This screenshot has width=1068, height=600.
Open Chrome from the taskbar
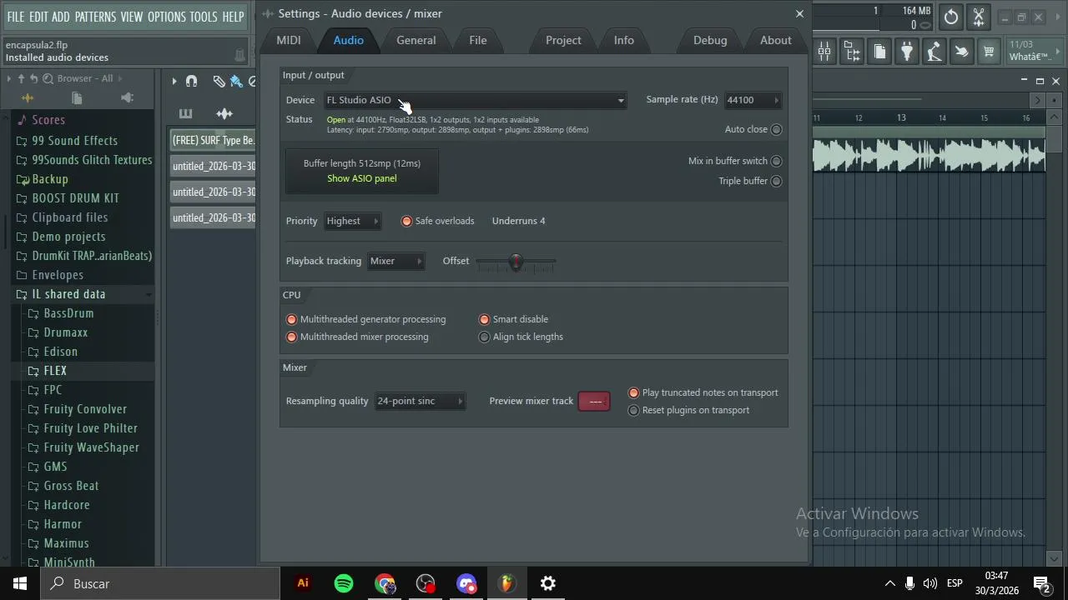click(385, 583)
